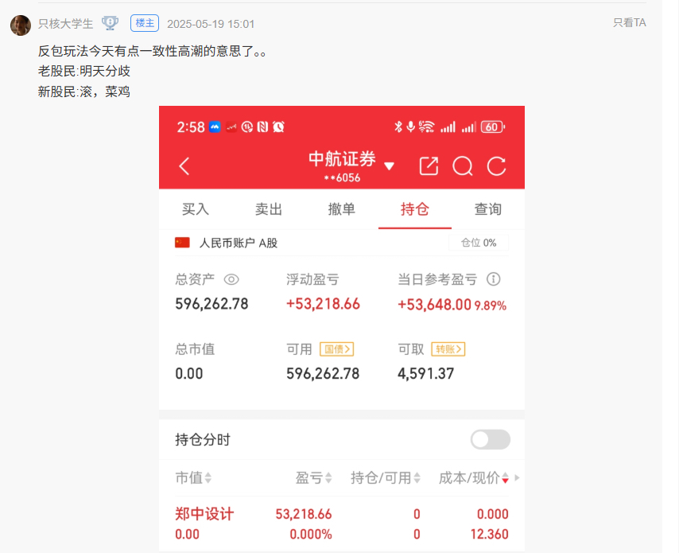679x553 pixels.
Task: Tap the 转账 button next to 可取
Action: tap(448, 349)
